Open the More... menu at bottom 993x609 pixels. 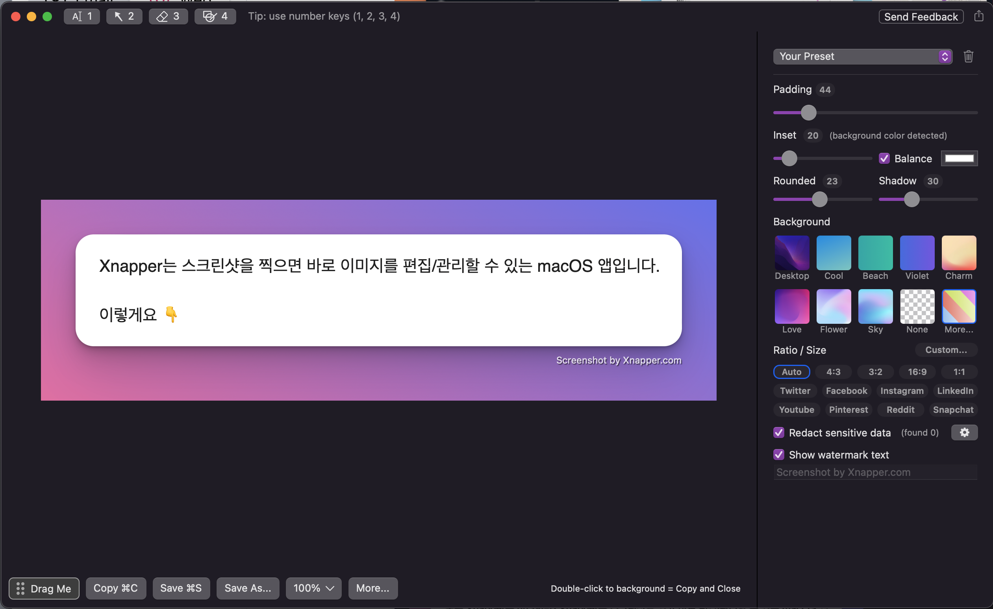(x=372, y=588)
